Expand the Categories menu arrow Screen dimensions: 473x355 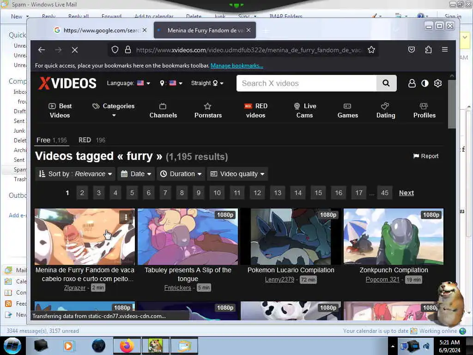[114, 115]
